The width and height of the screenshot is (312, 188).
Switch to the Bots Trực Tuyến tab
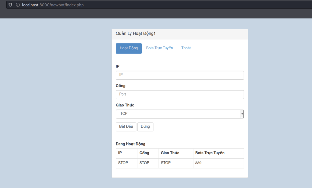click(x=159, y=48)
